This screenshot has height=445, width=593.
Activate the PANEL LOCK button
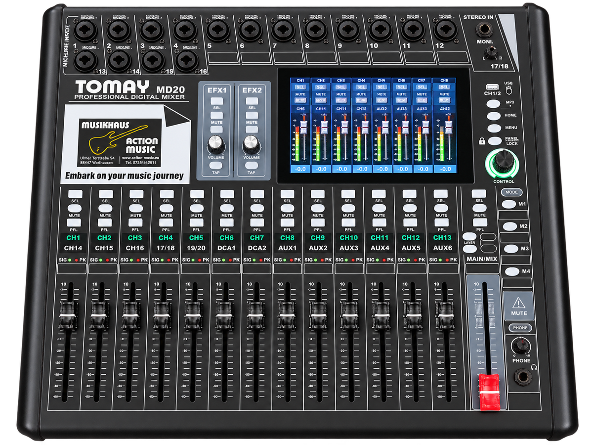pyautogui.click(x=495, y=141)
